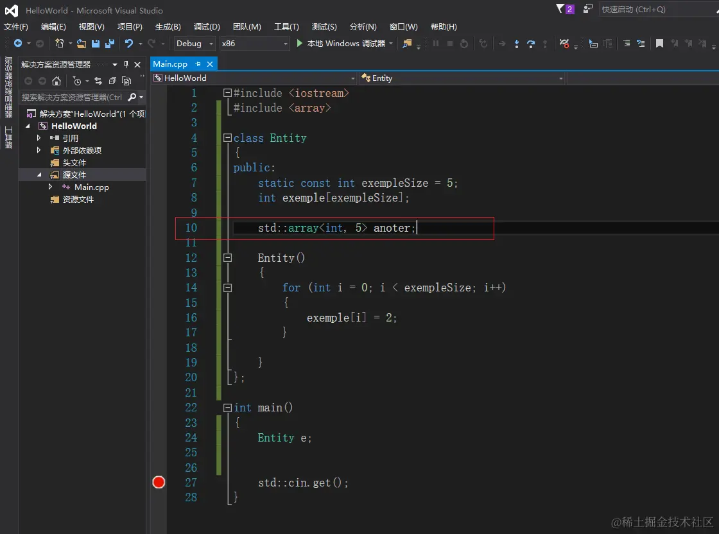This screenshot has width=719, height=534.
Task: Click the Save All toolbar icon
Action: click(109, 44)
